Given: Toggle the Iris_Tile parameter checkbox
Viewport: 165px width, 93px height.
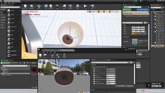Looking at the screenshot, I should pyautogui.click(x=94, y=75).
